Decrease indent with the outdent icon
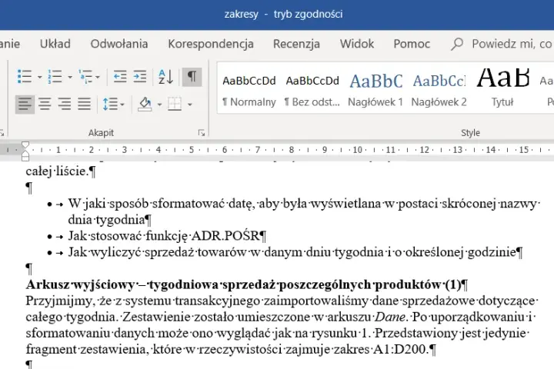Image resolution: width=554 pixels, height=369 pixels. click(x=120, y=77)
